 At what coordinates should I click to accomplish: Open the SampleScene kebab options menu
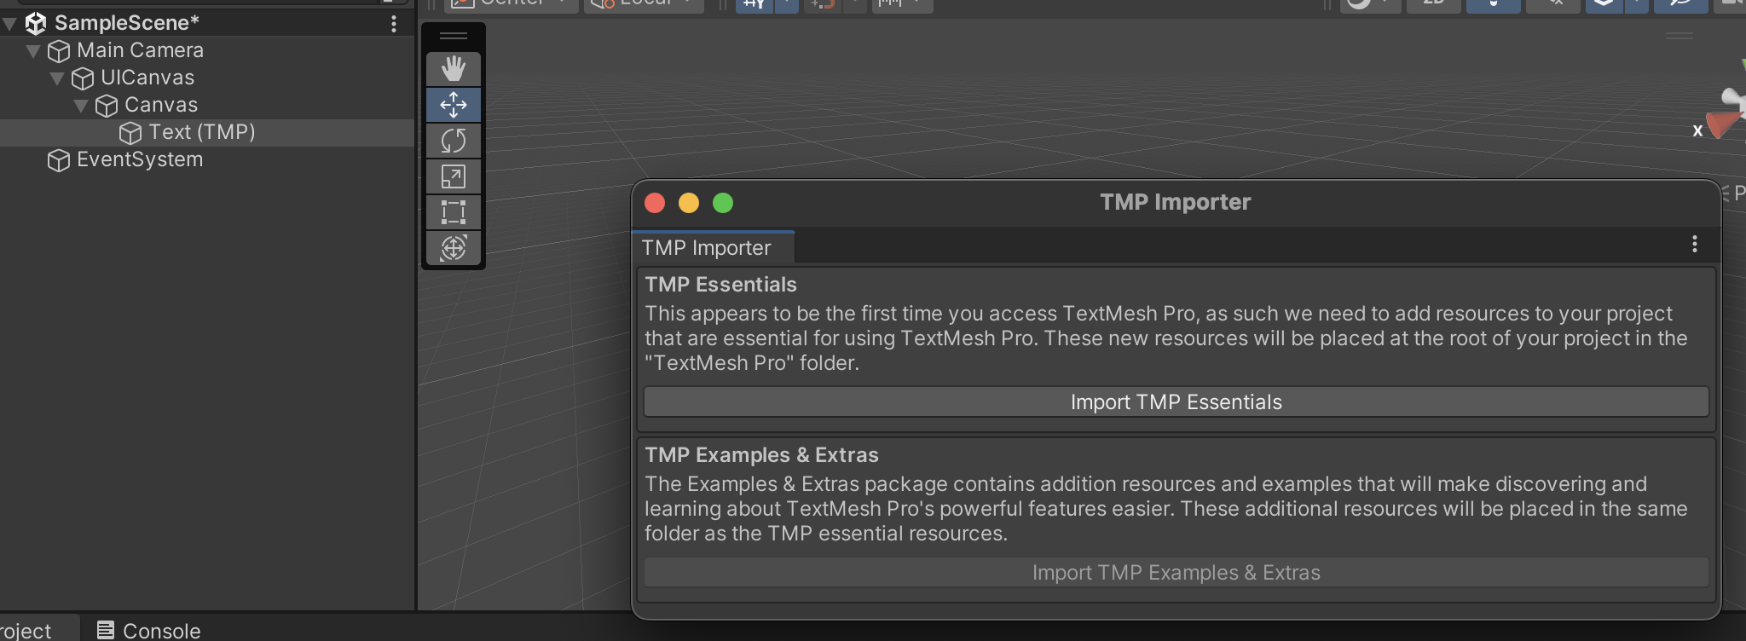[394, 24]
